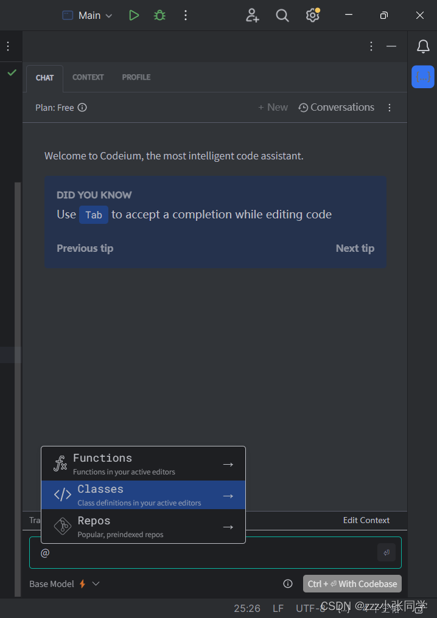Click the info icon beside With Codebase
The width and height of the screenshot is (437, 618).
pos(288,584)
